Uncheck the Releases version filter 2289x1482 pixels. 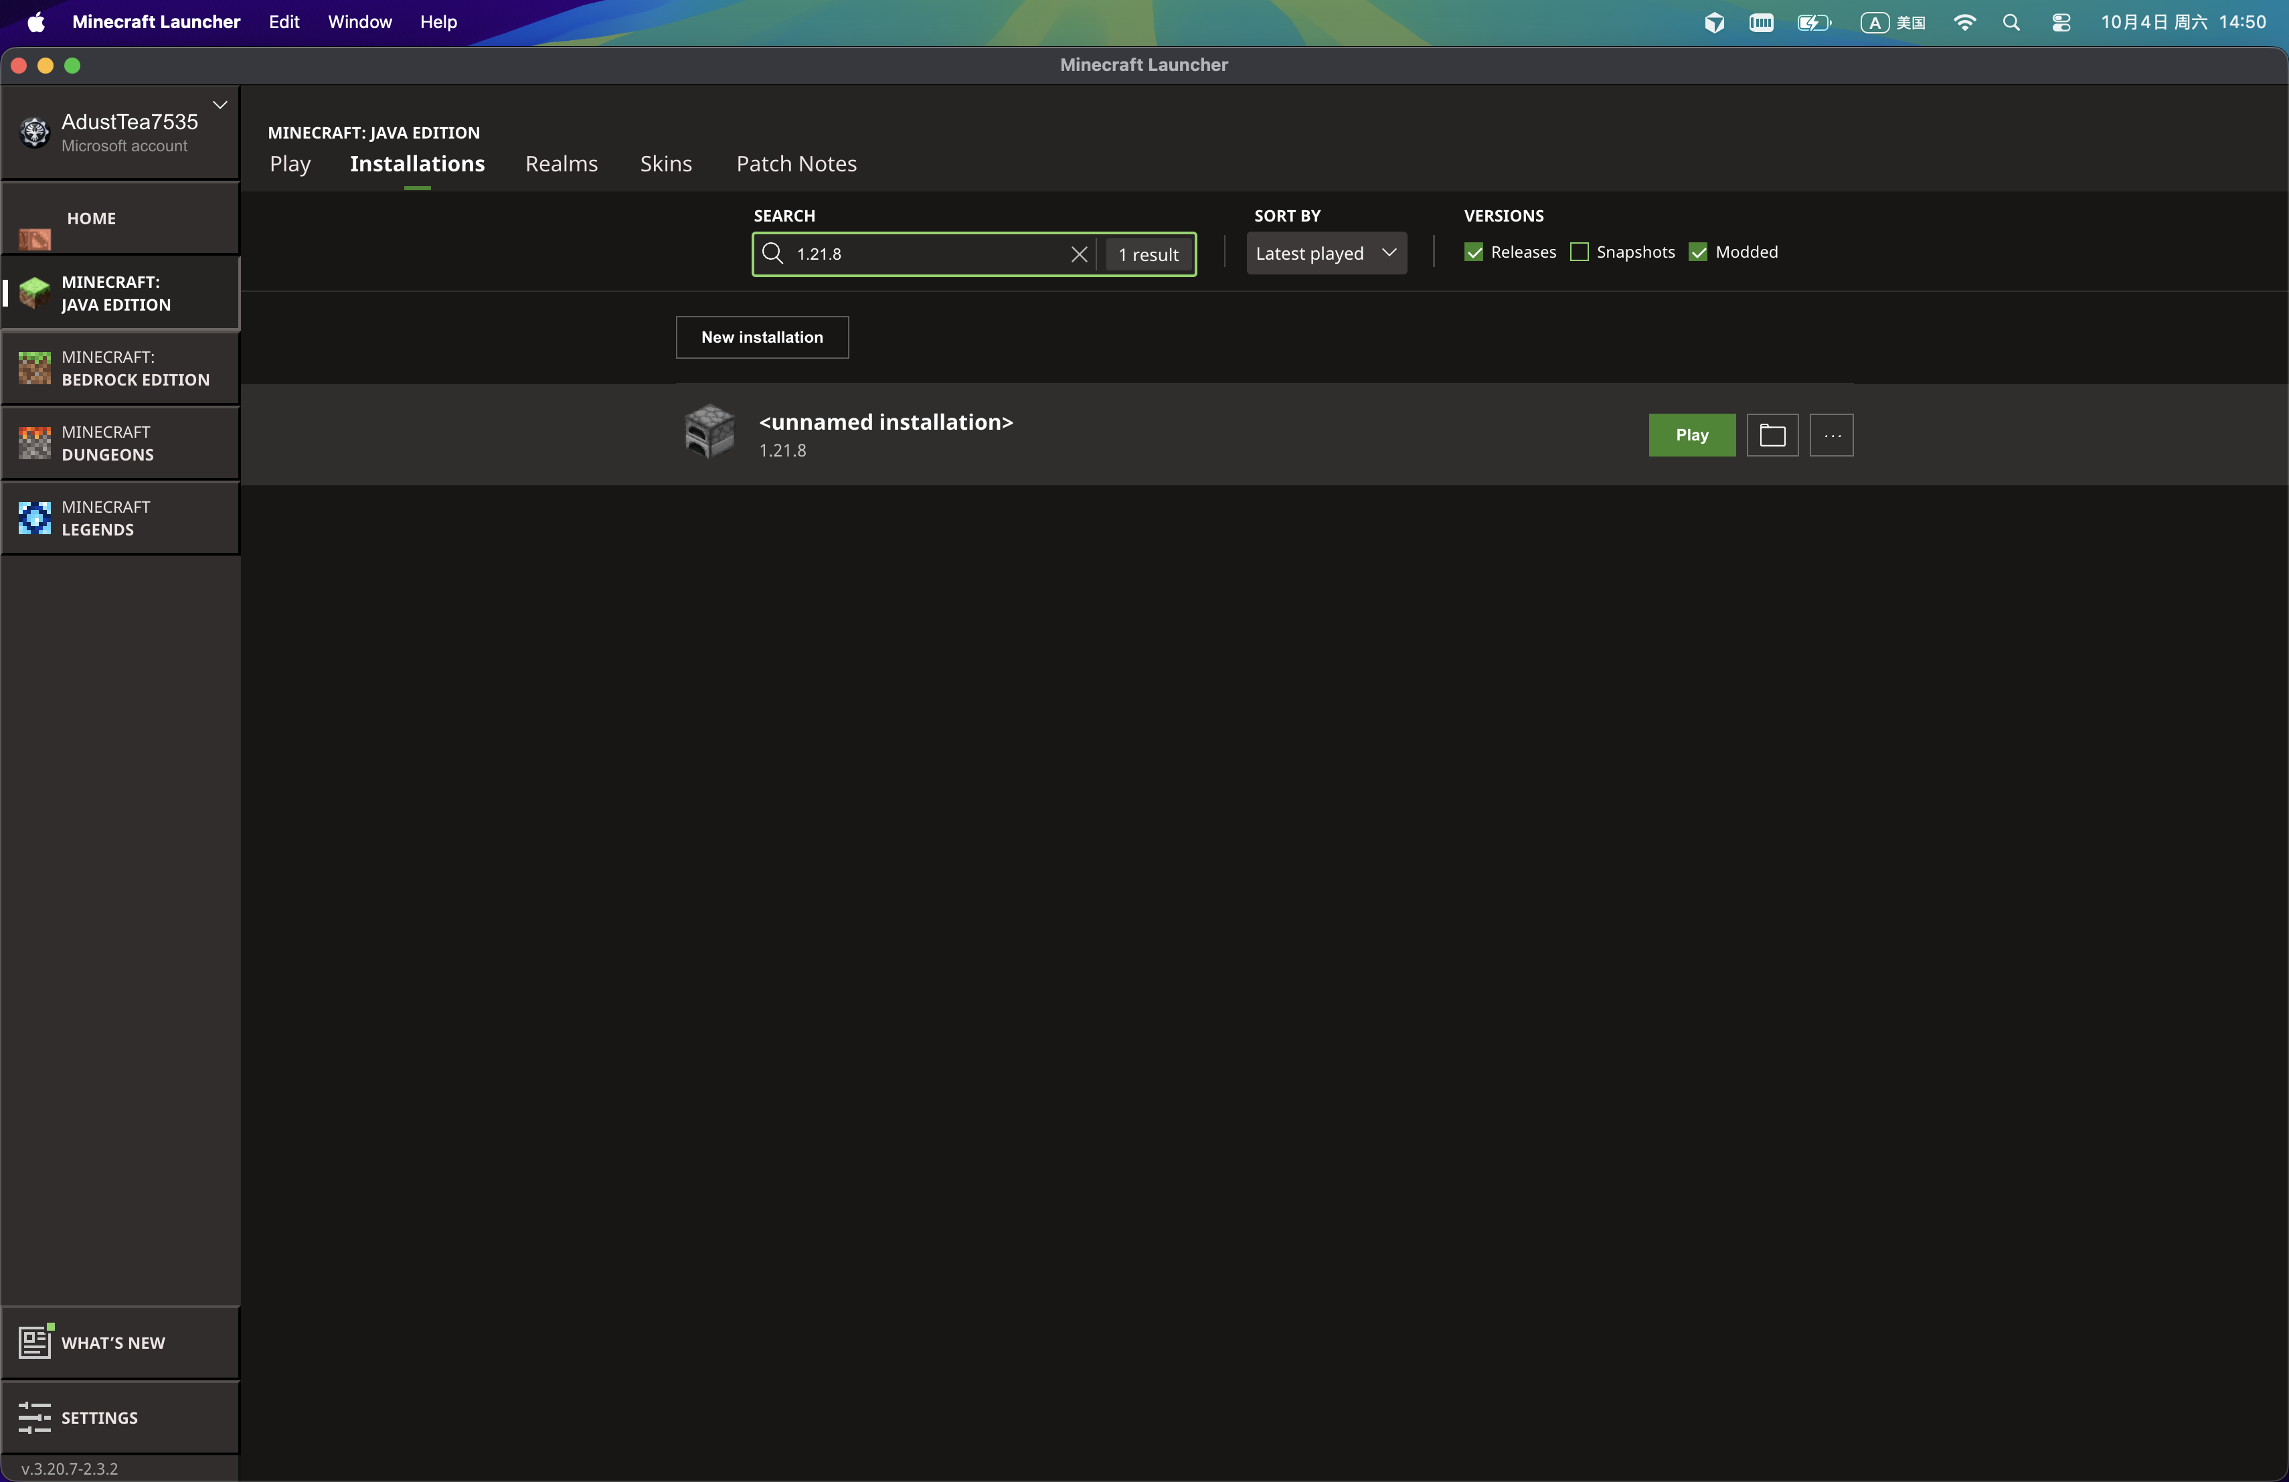click(x=1473, y=251)
